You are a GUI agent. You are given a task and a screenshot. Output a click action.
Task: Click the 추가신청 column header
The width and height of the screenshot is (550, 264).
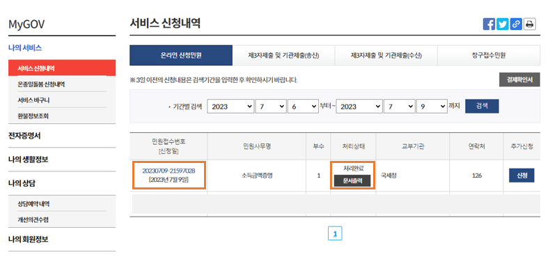tap(522, 146)
